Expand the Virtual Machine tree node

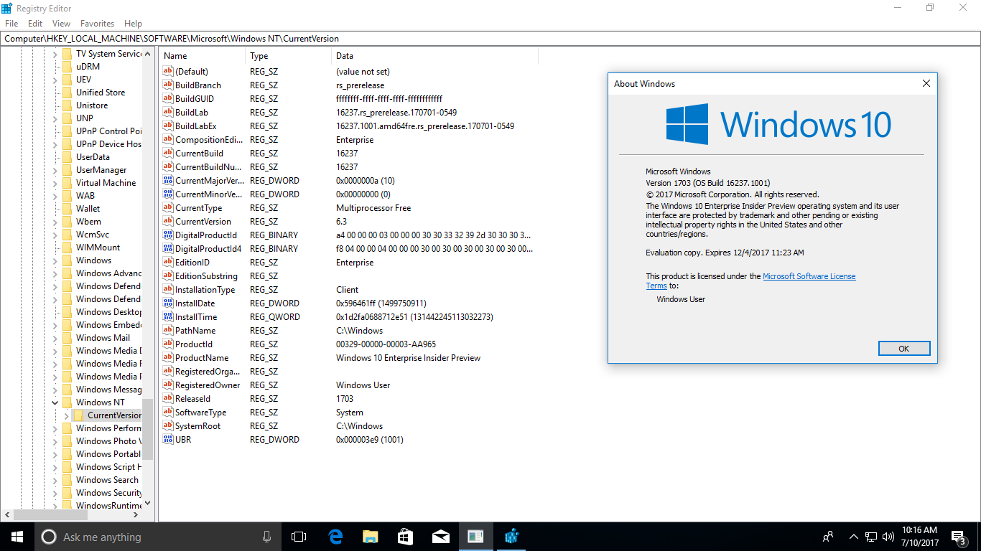point(55,183)
